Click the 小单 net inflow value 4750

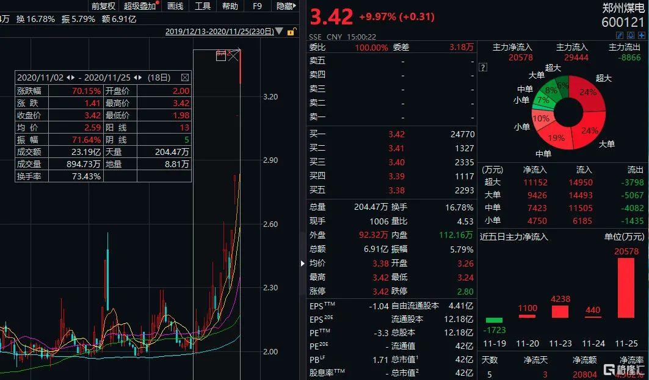pyautogui.click(x=537, y=221)
